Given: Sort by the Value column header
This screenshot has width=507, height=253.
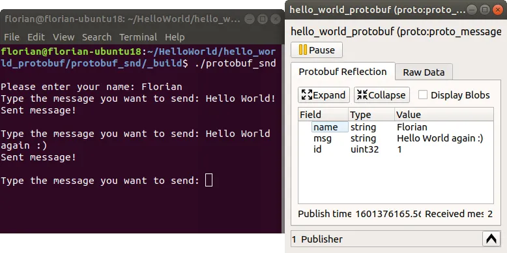Looking at the screenshot, I should (x=444, y=115).
